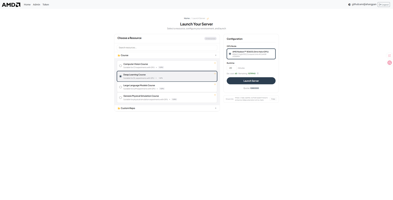The image size is (393, 200).
Task: Click the 'Suitable for LLM experiments with GPU' description
Action: [139, 89]
